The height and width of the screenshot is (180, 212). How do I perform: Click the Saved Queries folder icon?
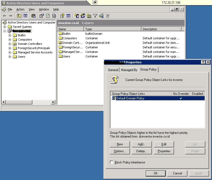click(x=10, y=27)
